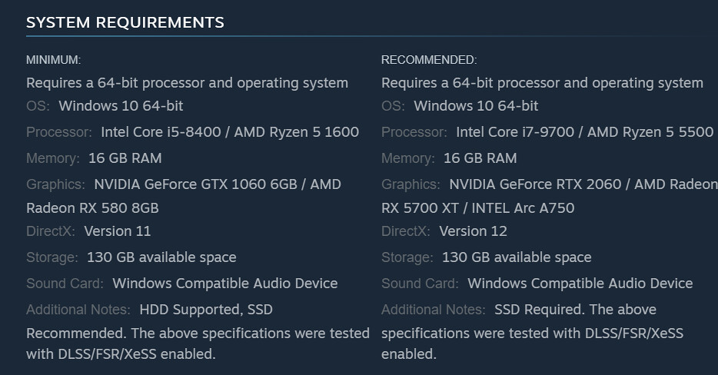Click the Intel Core i7-9700 processor text
The height and width of the screenshot is (375, 718).
(x=515, y=132)
